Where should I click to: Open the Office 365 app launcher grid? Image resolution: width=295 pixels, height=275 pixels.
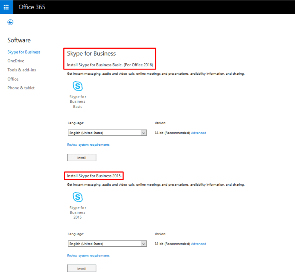(x=6, y=7)
